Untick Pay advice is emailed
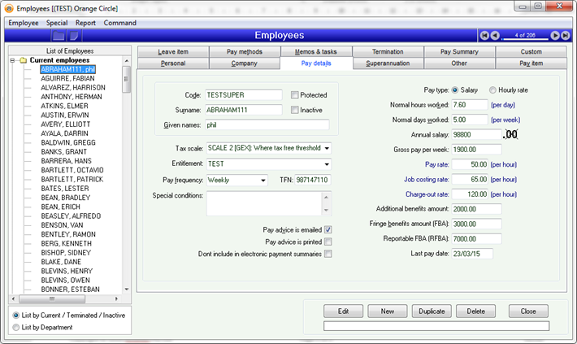 pyautogui.click(x=328, y=230)
